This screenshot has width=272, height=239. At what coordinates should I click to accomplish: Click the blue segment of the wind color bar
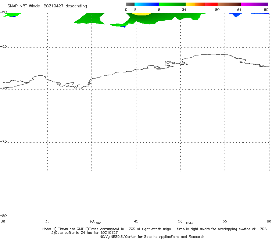click(147, 4)
